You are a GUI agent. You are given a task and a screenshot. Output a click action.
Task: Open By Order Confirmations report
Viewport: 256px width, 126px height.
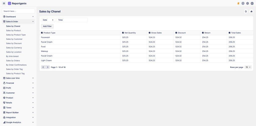coord(16,65)
